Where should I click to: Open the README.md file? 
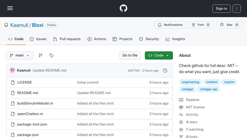pyautogui.click(x=28, y=93)
